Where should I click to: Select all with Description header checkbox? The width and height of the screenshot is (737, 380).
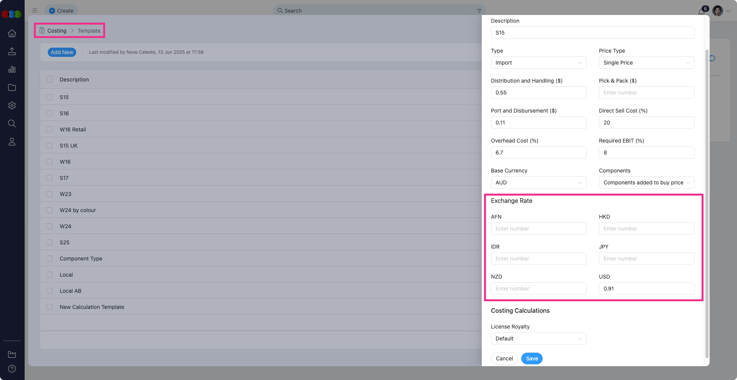point(50,80)
